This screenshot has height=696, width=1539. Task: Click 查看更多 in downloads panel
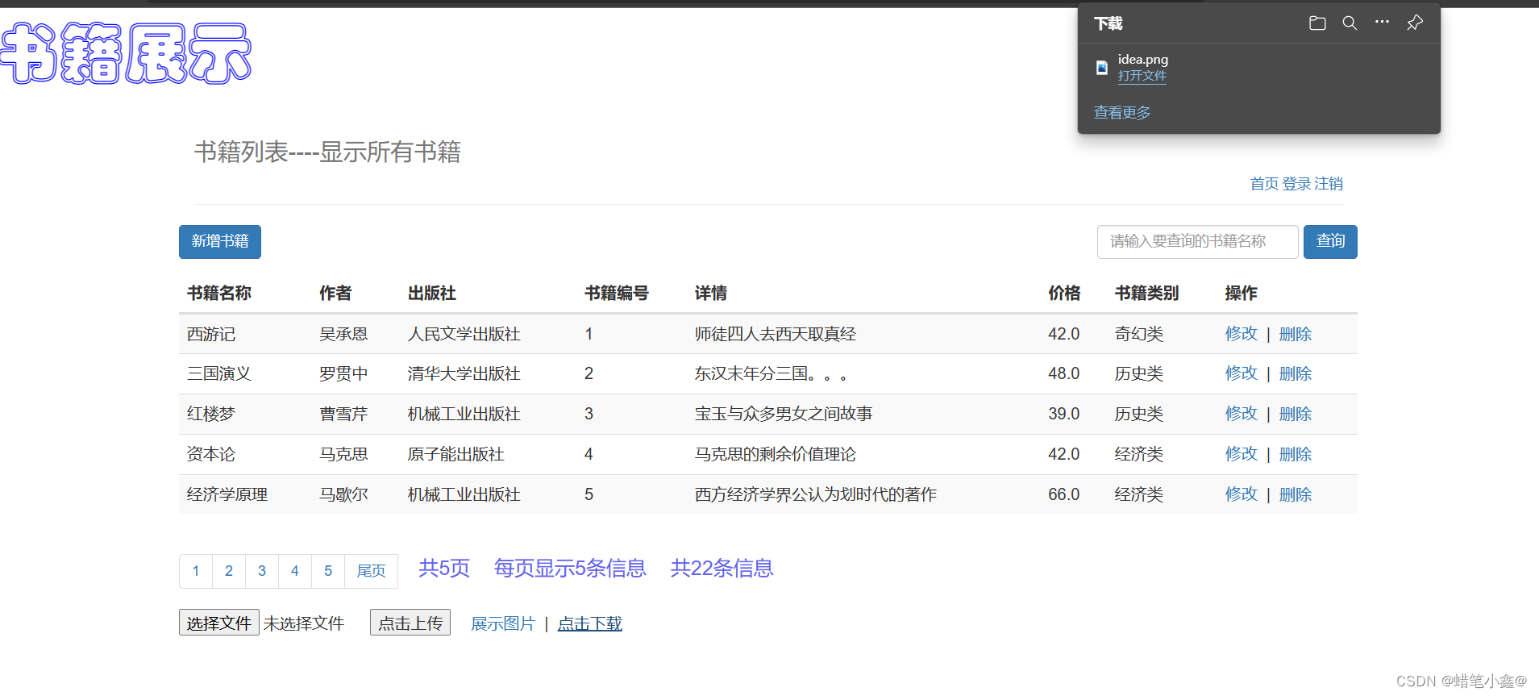pos(1122,113)
